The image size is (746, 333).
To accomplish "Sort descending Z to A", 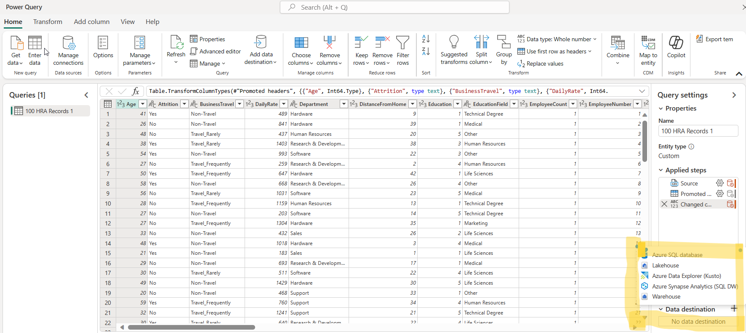I will [426, 51].
